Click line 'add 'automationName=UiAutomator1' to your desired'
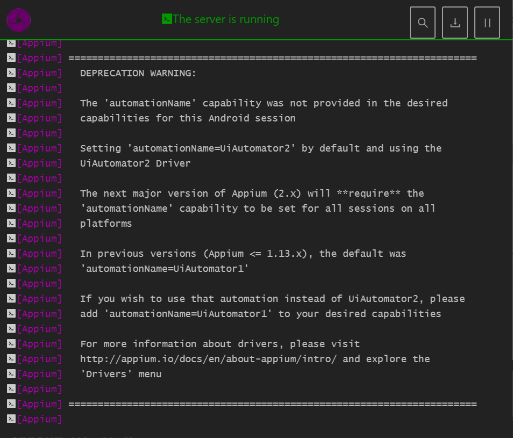 pos(261,313)
